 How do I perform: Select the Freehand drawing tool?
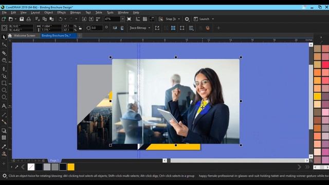[4, 69]
